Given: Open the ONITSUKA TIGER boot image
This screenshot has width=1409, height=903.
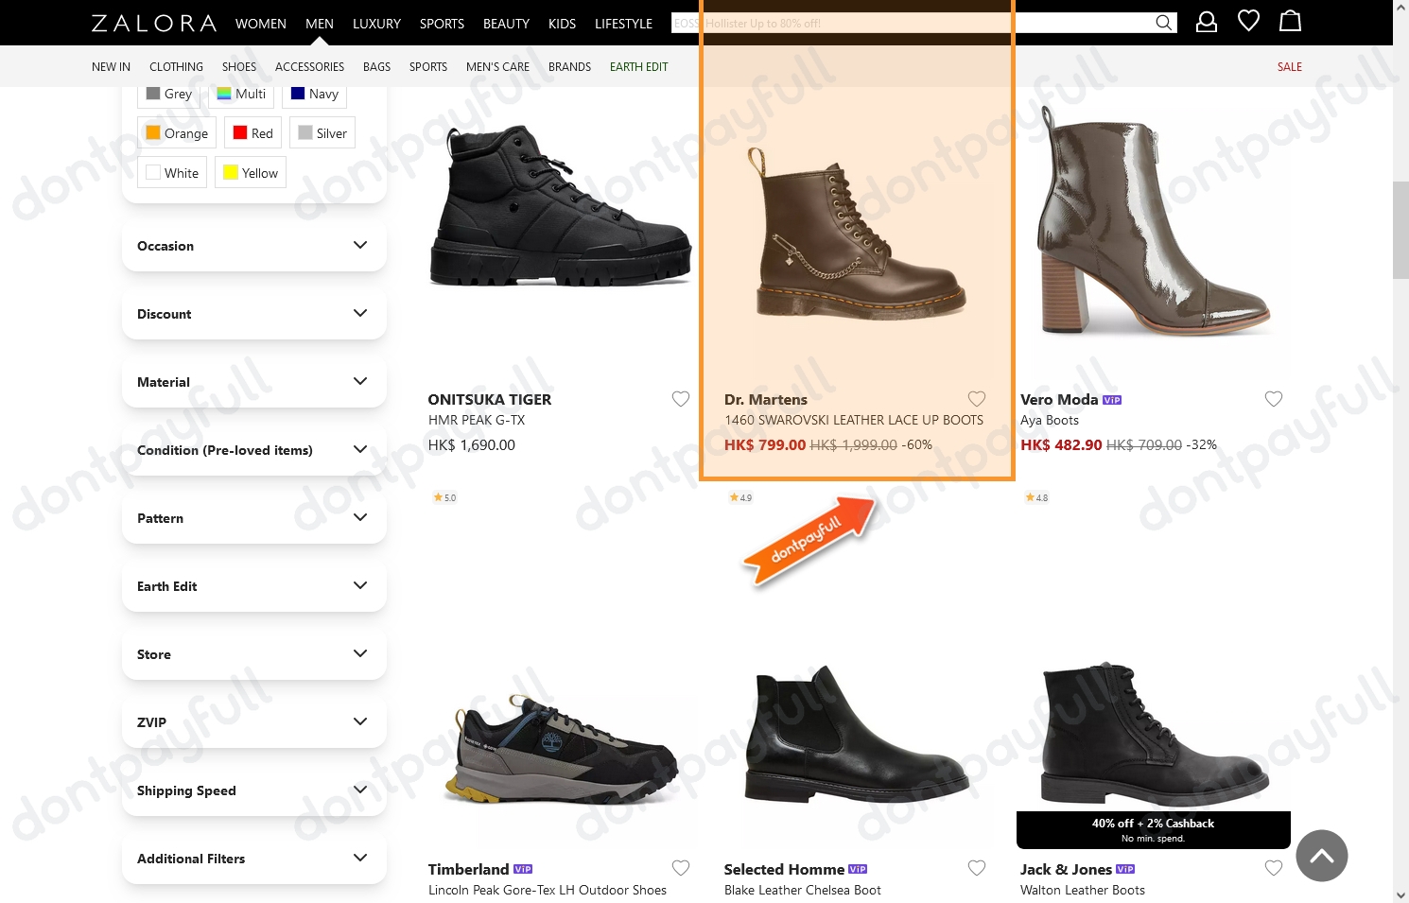Looking at the screenshot, I should pyautogui.click(x=560, y=205).
